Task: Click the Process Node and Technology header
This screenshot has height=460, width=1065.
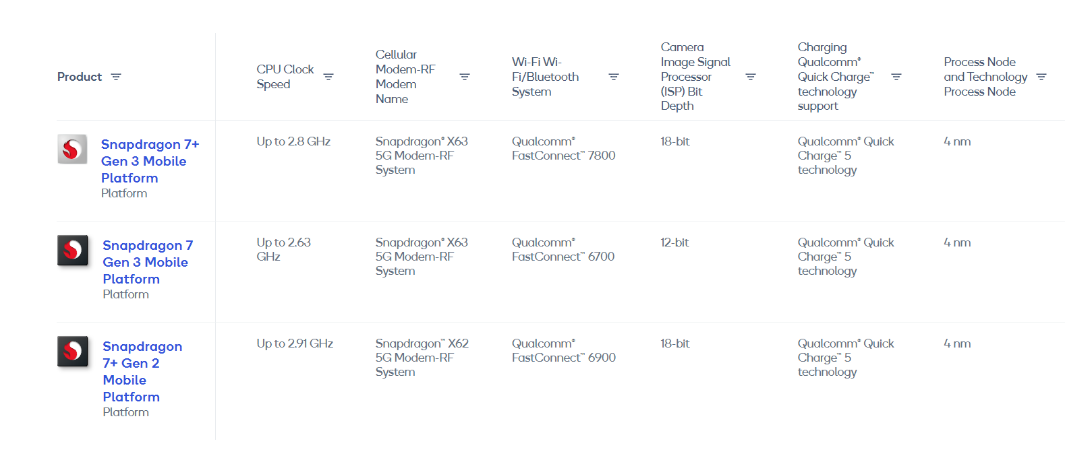Action: [985, 77]
